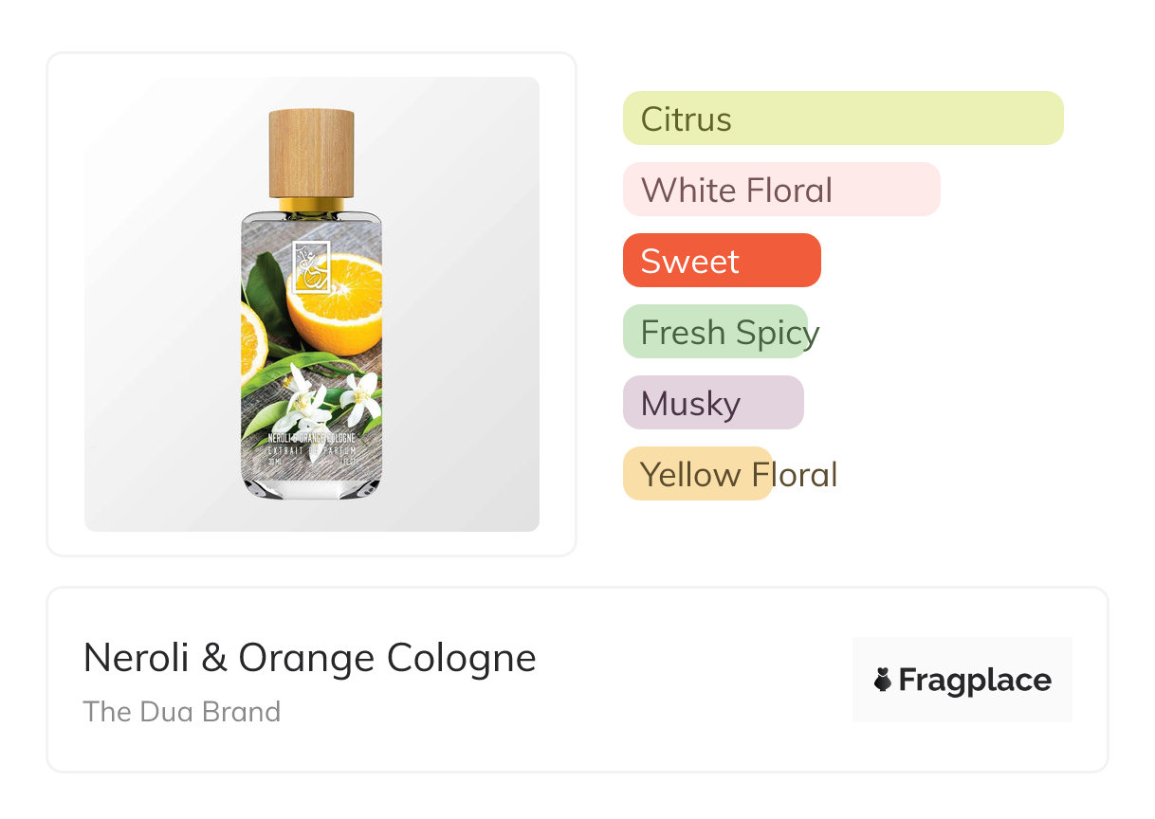Select the Yellow Floral accord bar
Screen dimensions: 1155x819
pyautogui.click(x=697, y=474)
